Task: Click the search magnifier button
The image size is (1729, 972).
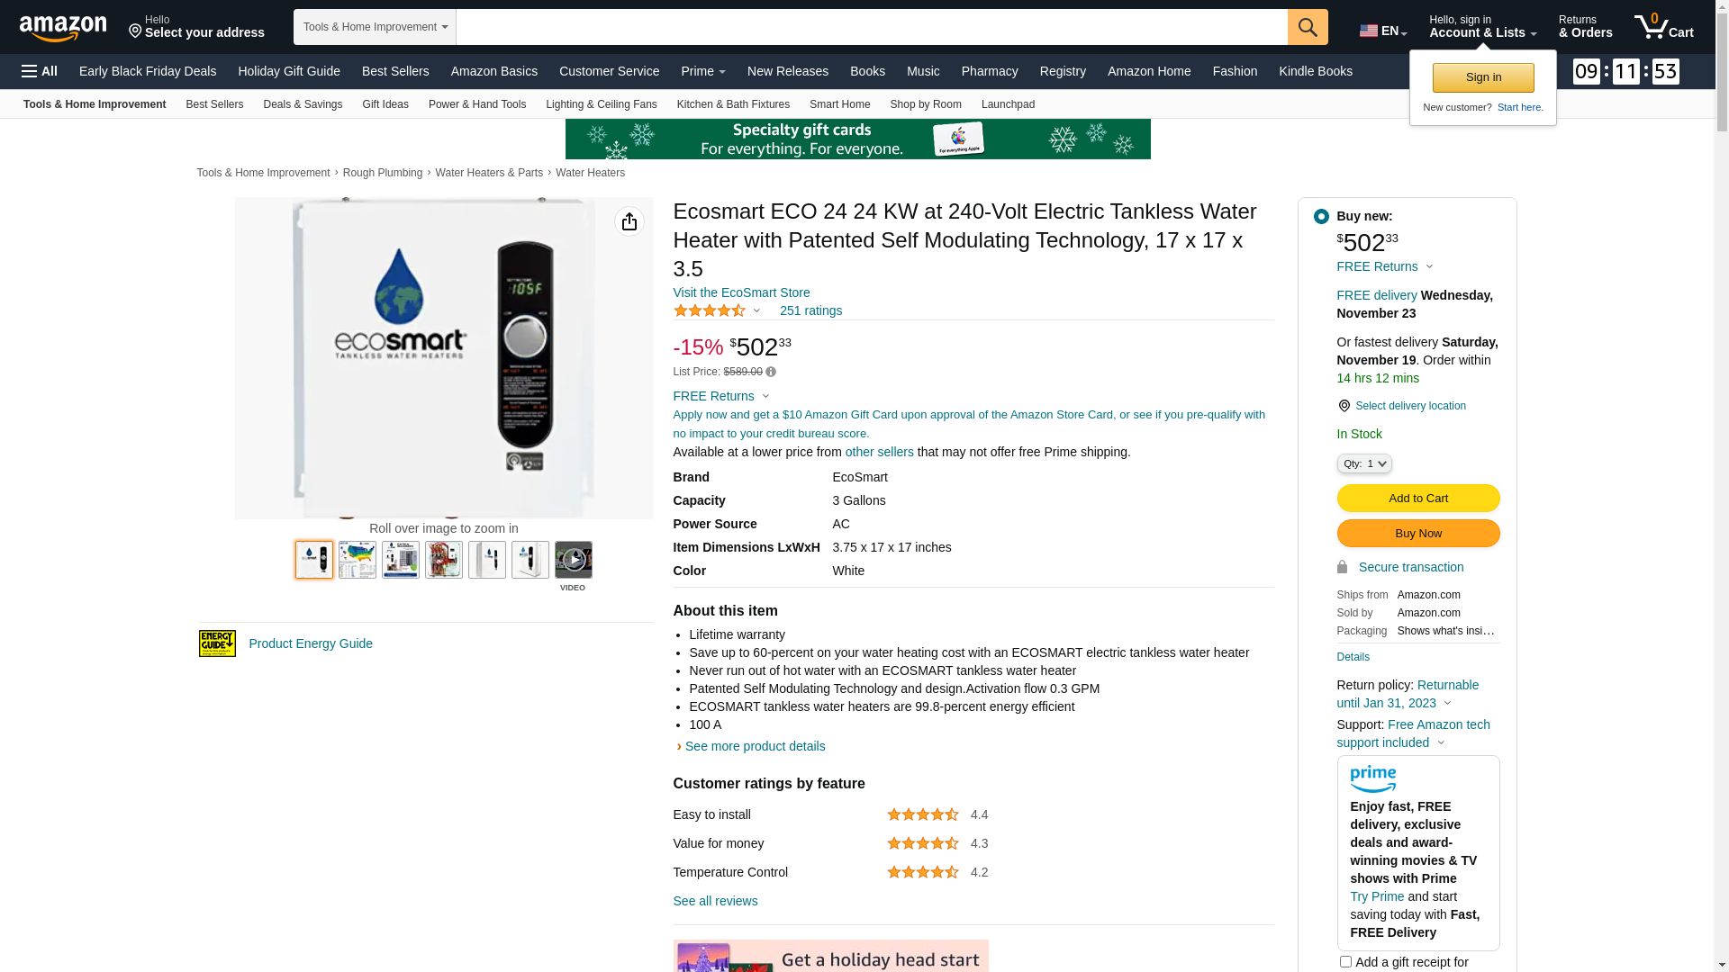Action: [1308, 27]
